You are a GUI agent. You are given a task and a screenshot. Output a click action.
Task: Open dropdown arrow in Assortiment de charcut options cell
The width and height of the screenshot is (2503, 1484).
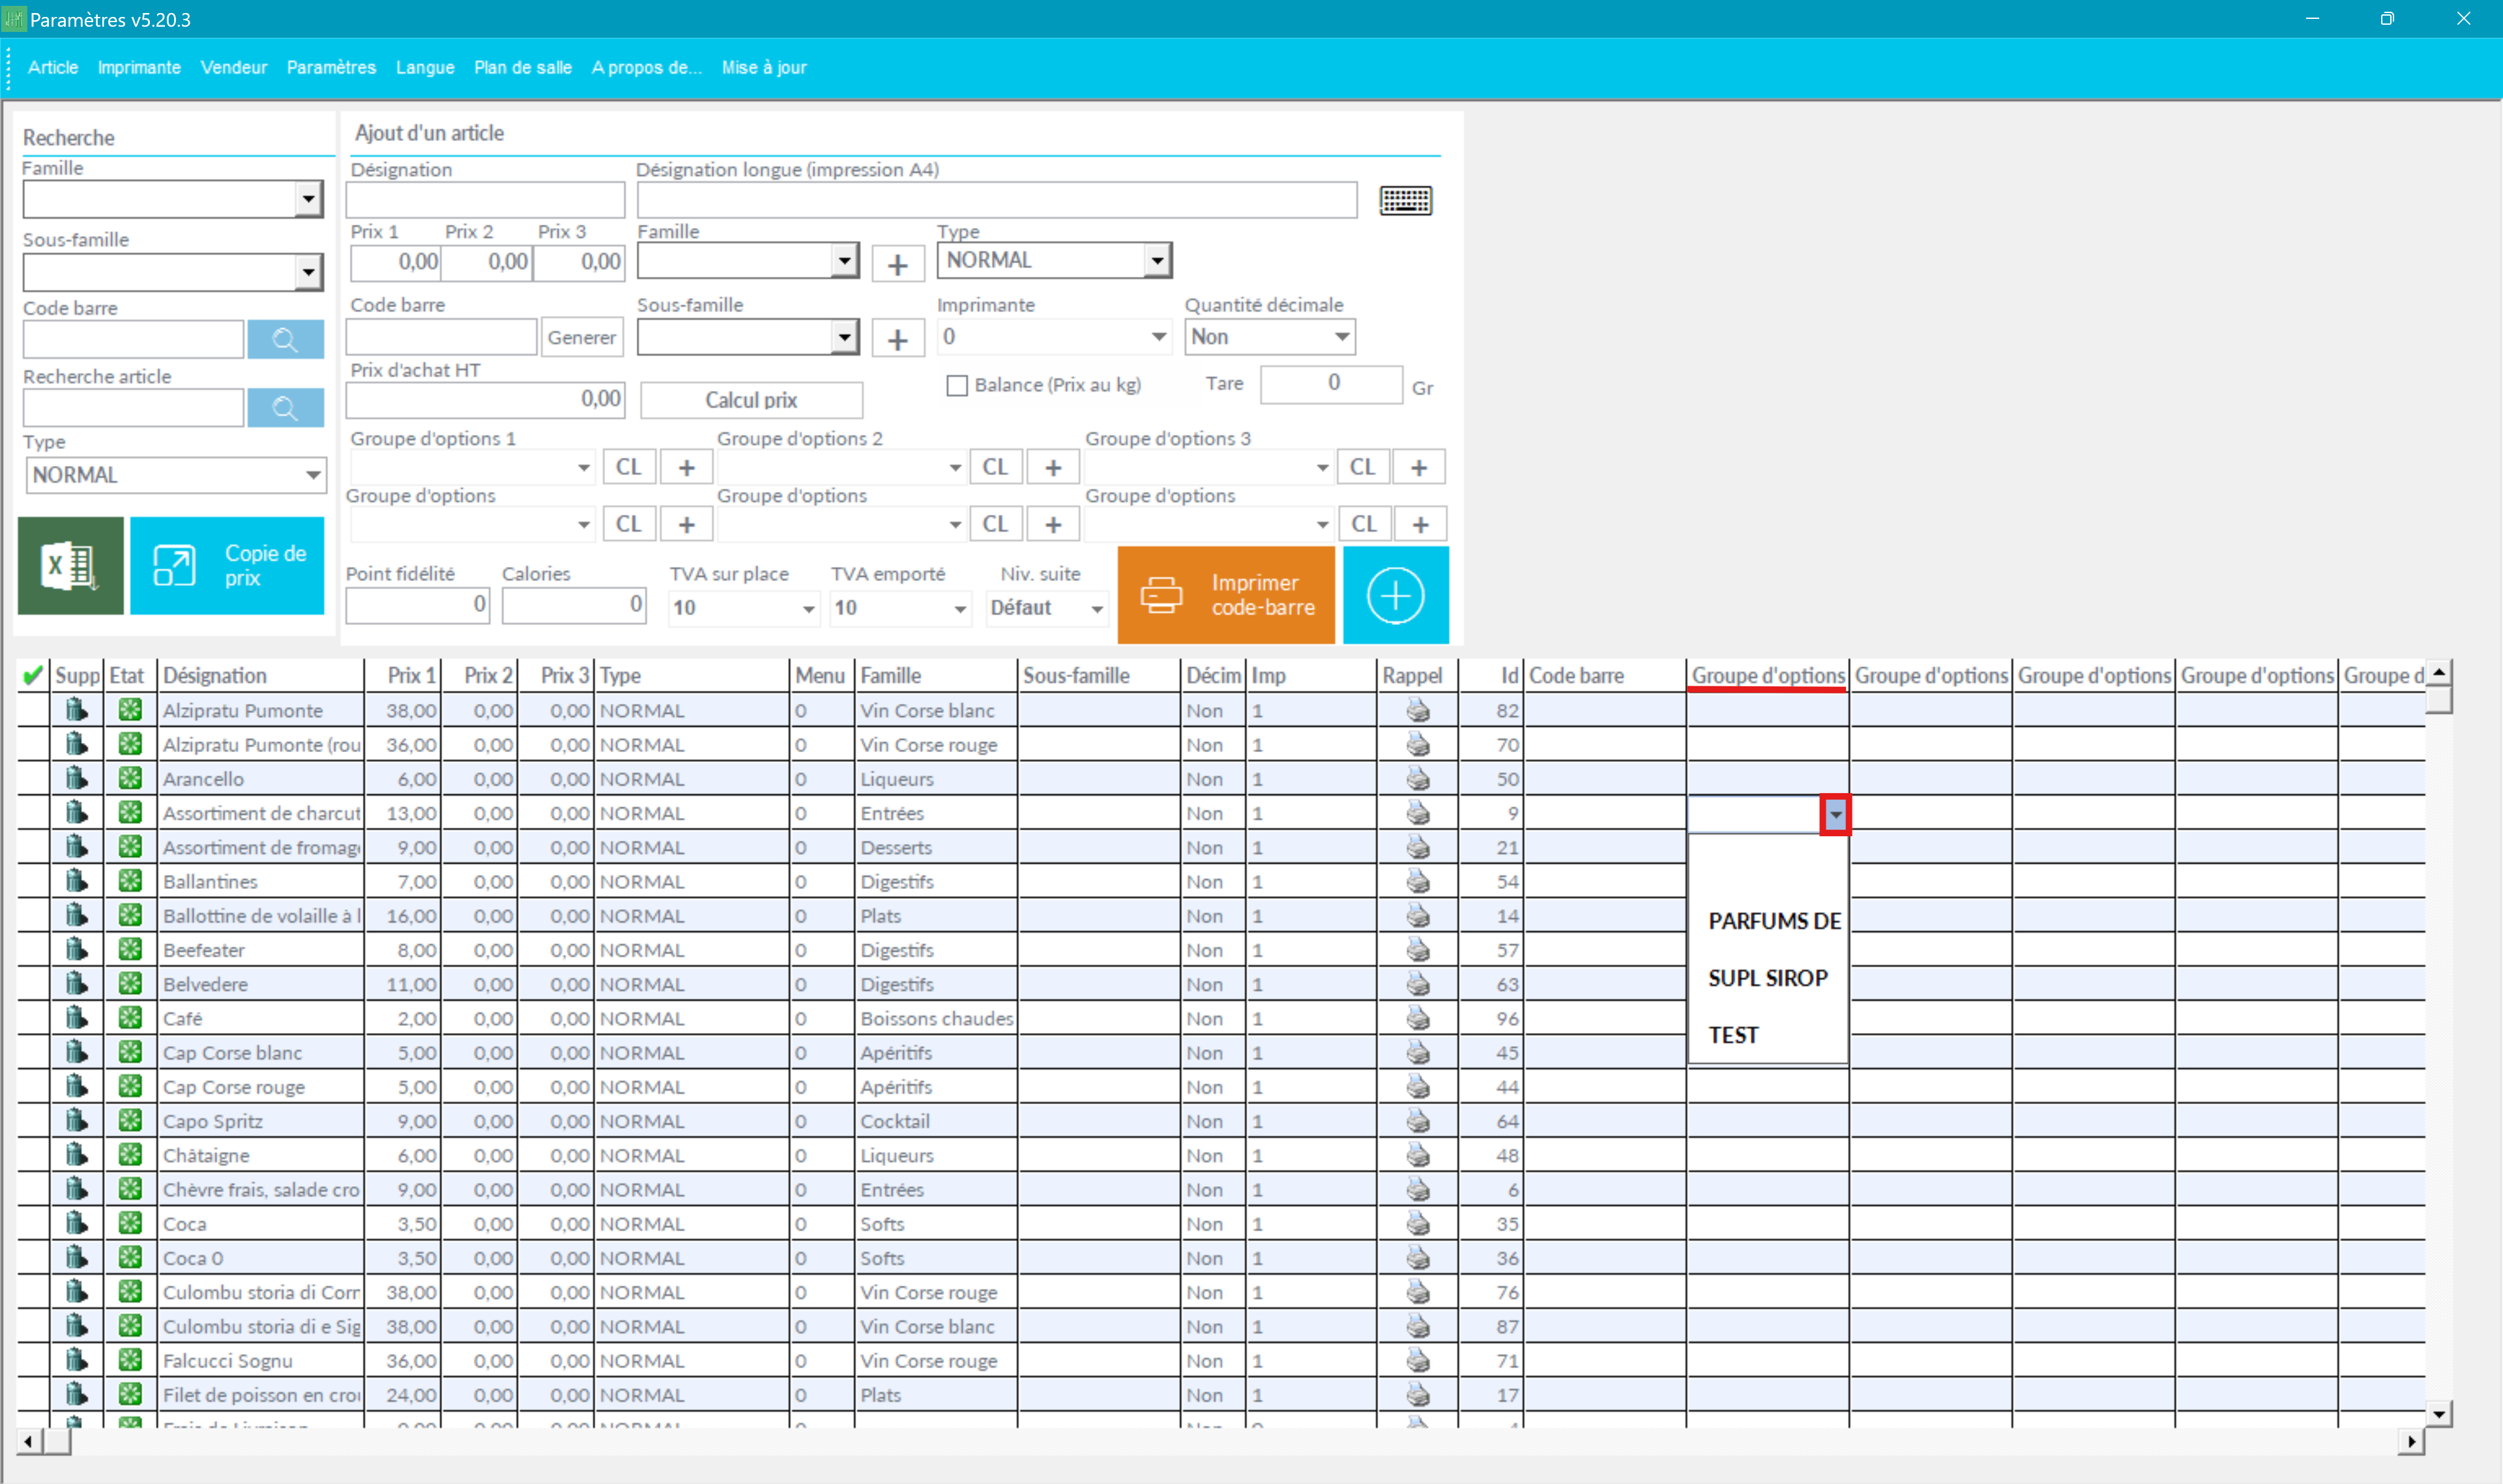point(1835,815)
